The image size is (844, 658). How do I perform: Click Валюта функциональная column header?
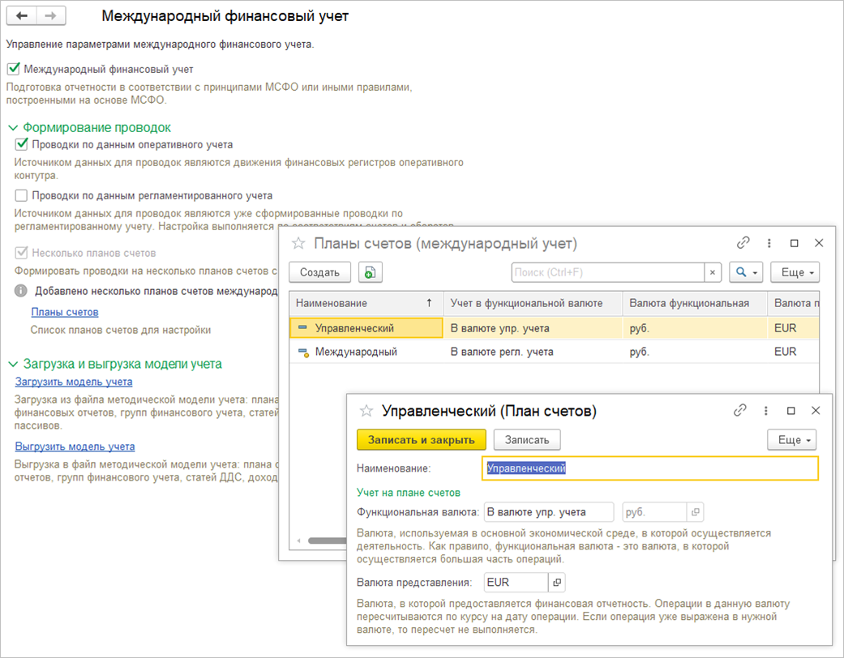click(695, 303)
